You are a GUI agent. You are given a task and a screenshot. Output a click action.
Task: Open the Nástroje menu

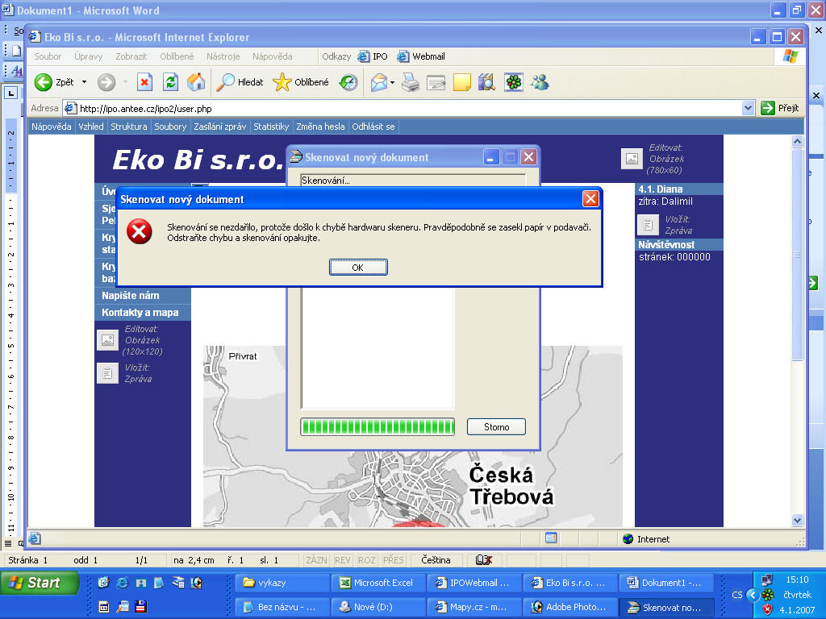[223, 56]
